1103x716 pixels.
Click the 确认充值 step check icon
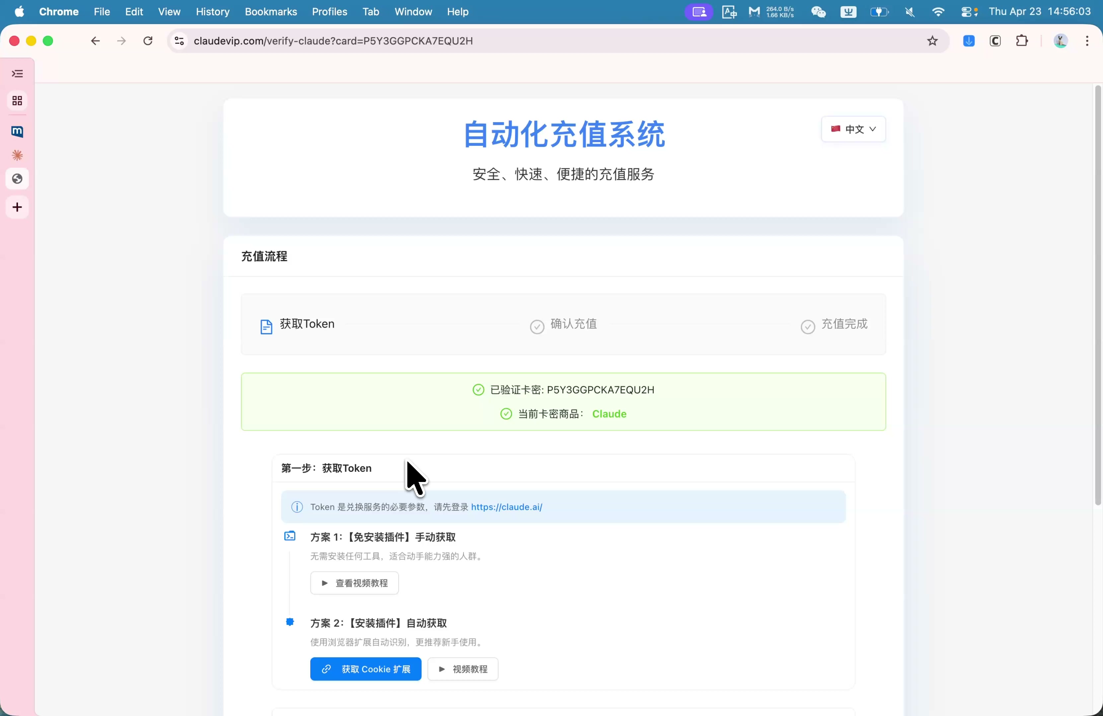click(x=537, y=327)
